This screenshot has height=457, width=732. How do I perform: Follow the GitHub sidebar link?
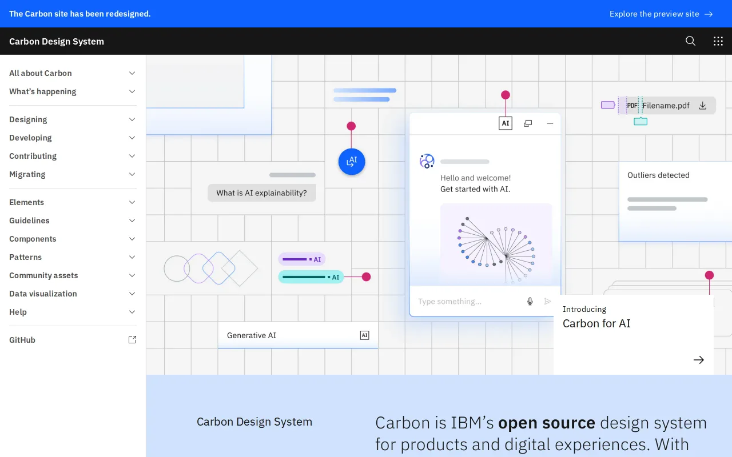point(73,340)
